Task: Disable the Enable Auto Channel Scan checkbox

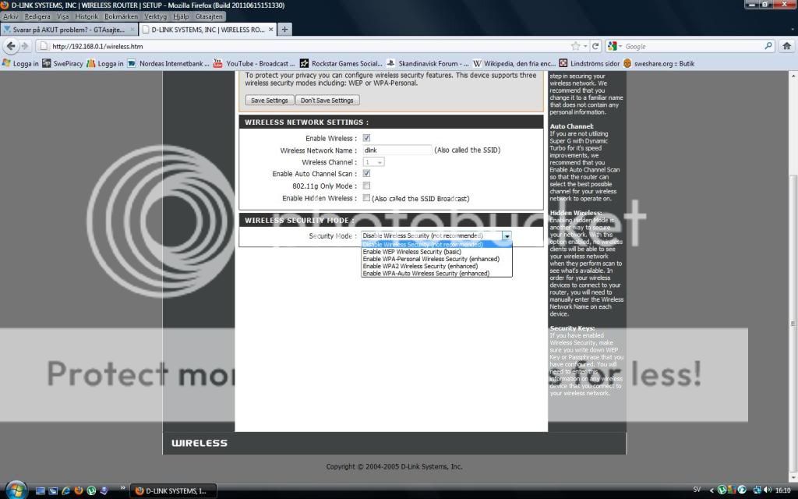Action: click(x=365, y=173)
